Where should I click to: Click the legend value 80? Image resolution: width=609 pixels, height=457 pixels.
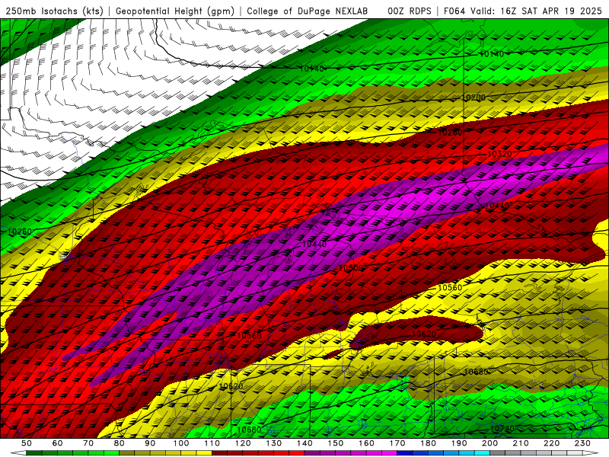[120, 443]
